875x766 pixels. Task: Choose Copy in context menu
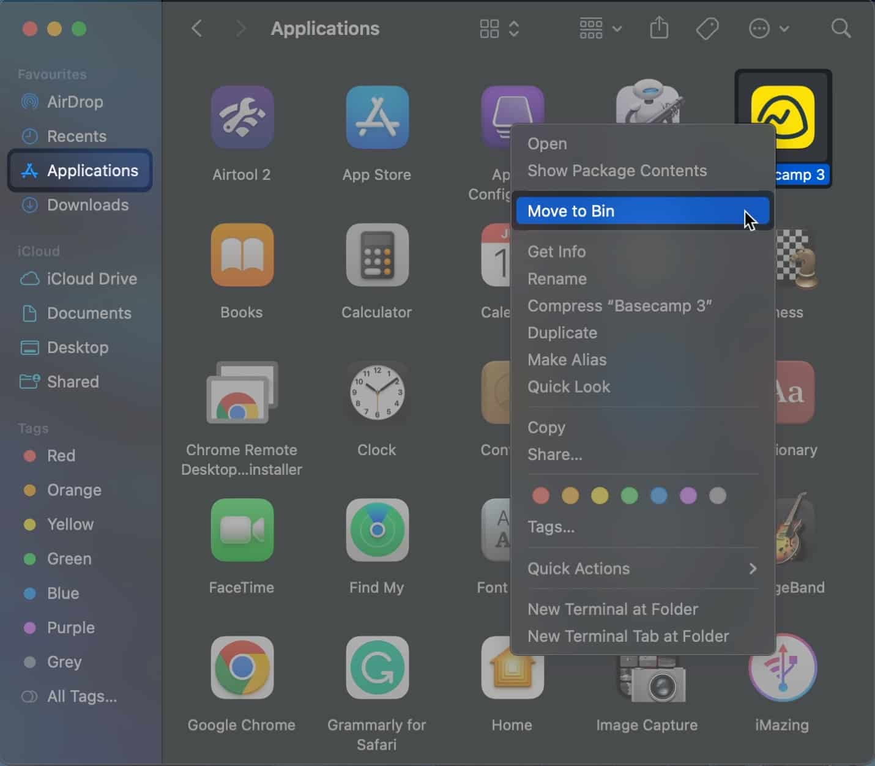click(642, 427)
